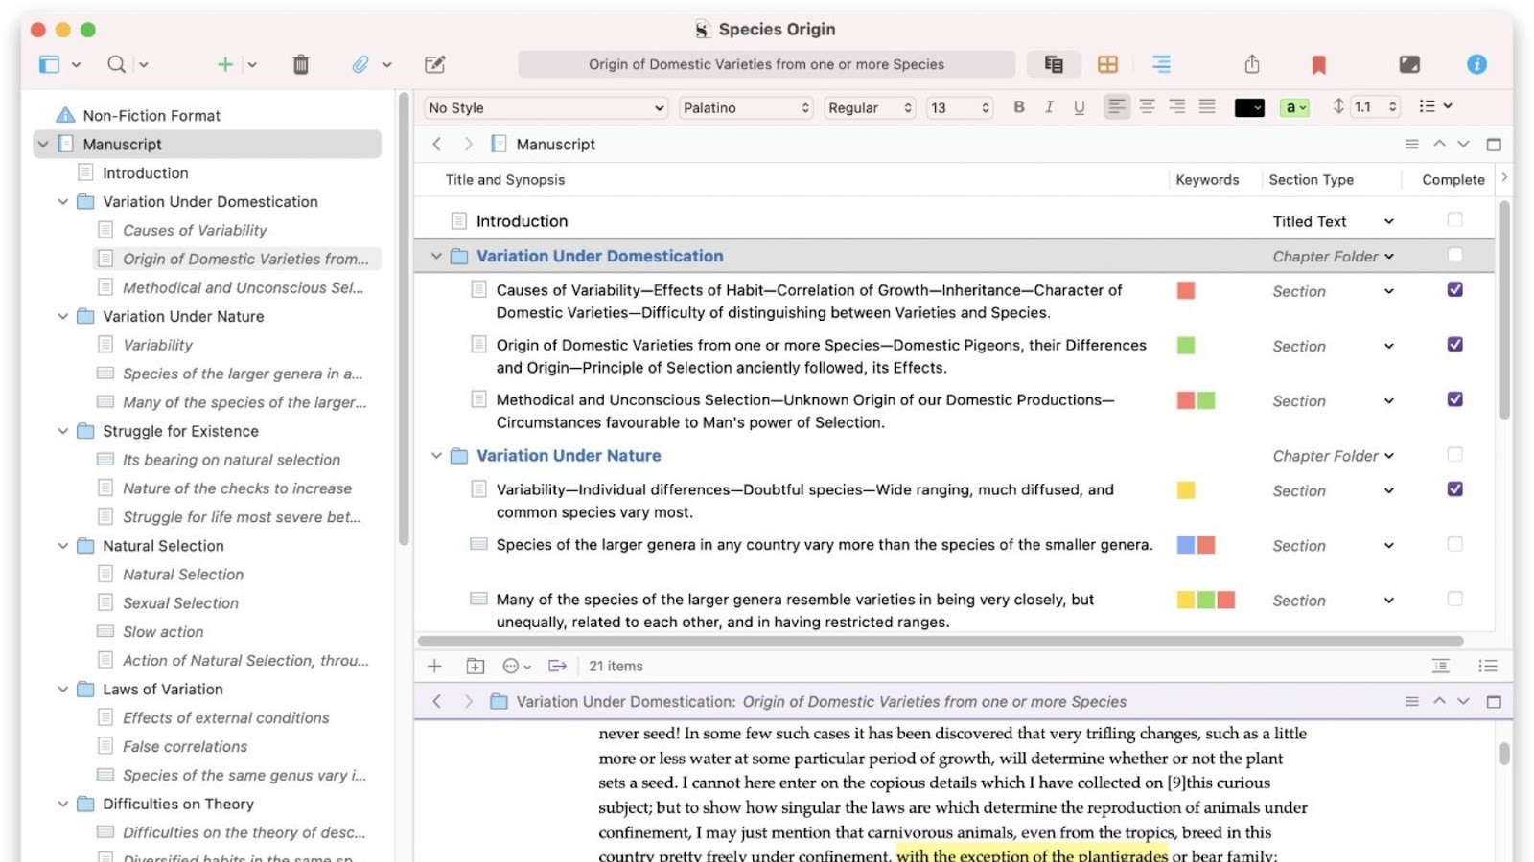Add the document to Bookmarks
The height and width of the screenshot is (862, 1534).
click(x=1319, y=64)
